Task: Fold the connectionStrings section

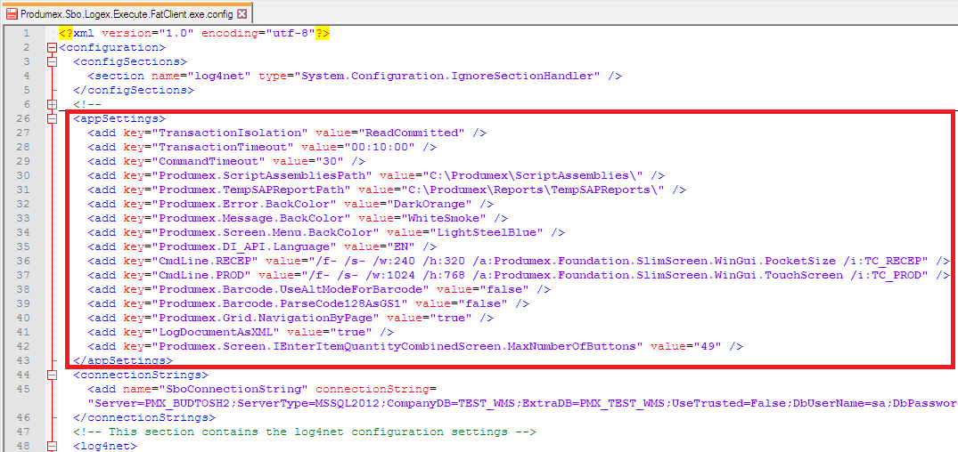Action: 52,375
